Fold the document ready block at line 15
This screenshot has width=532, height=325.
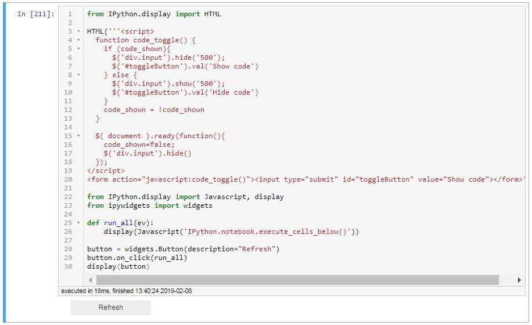pos(78,136)
